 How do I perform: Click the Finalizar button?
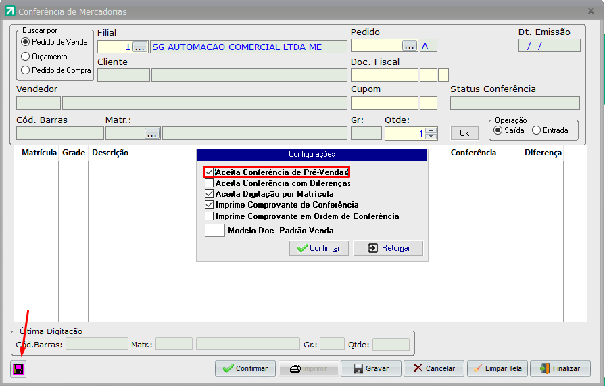pyautogui.click(x=560, y=368)
